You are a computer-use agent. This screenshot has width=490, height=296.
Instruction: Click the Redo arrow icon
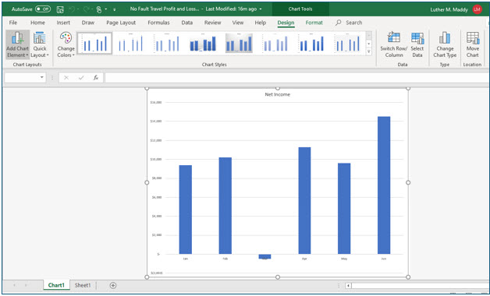[x=86, y=9]
